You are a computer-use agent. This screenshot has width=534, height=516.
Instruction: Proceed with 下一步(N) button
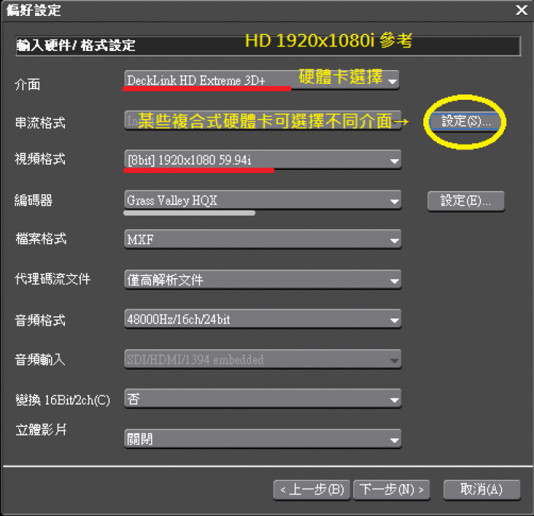pyautogui.click(x=391, y=490)
